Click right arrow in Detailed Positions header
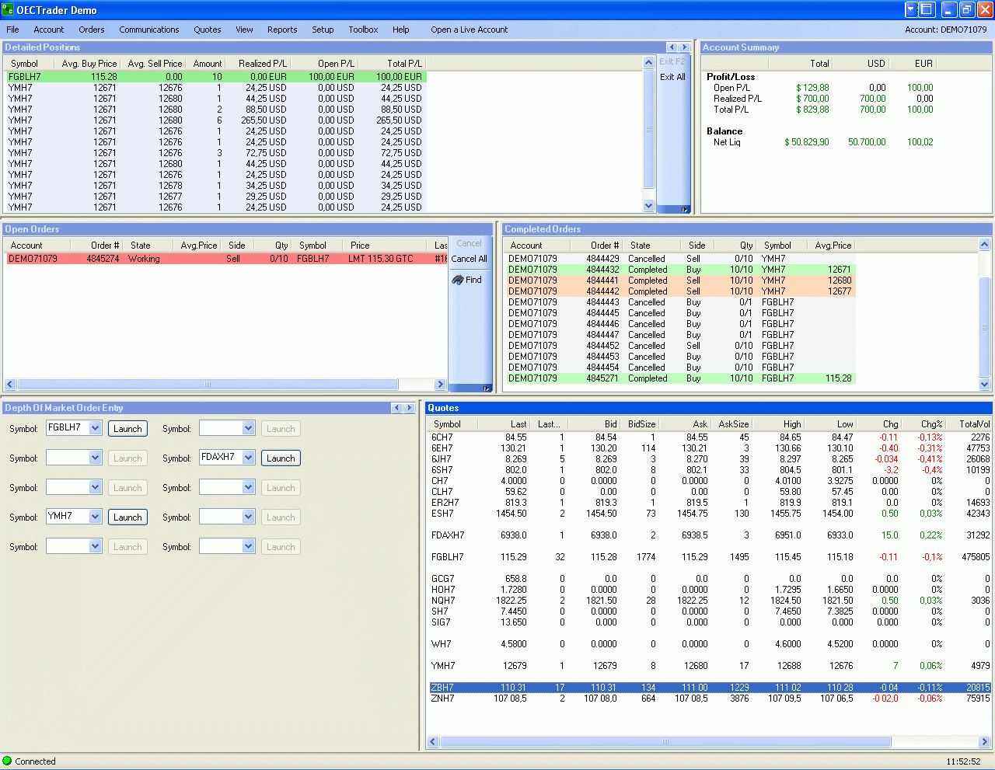 [684, 47]
